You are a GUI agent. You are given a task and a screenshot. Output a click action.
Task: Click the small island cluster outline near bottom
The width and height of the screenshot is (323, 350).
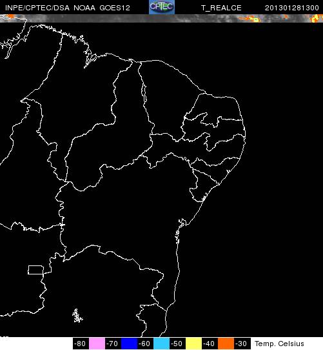point(77,316)
